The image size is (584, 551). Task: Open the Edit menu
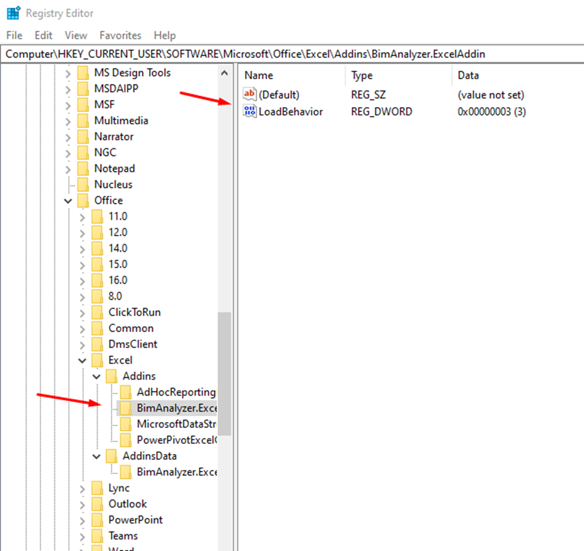click(x=43, y=35)
